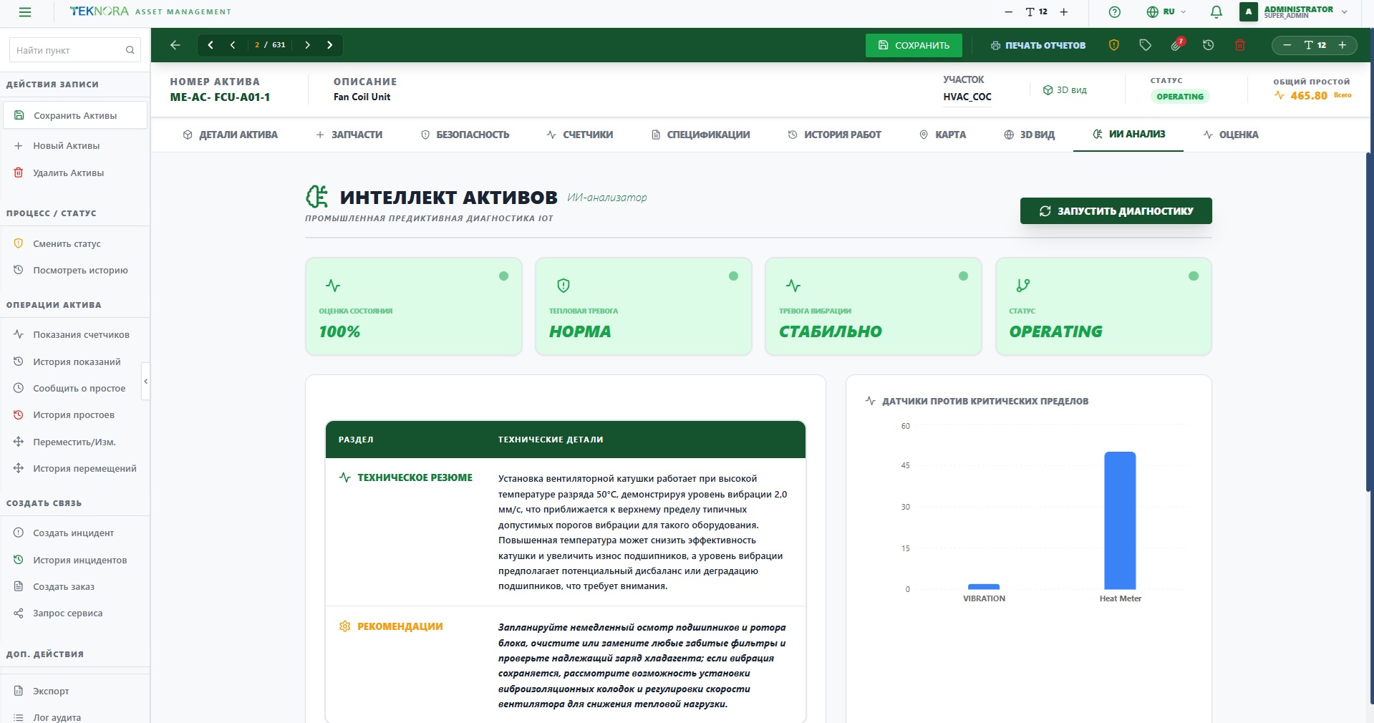Jump to the last record
This screenshot has height=723, width=1374.
(x=329, y=45)
